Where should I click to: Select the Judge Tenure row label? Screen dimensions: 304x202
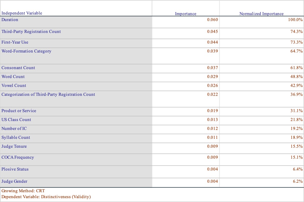[x=14, y=147]
